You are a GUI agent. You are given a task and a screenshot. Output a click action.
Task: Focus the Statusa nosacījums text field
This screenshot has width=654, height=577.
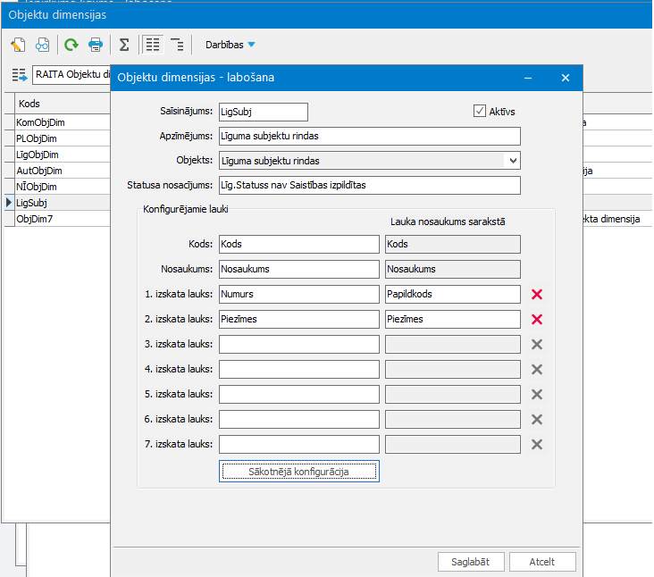coord(369,185)
